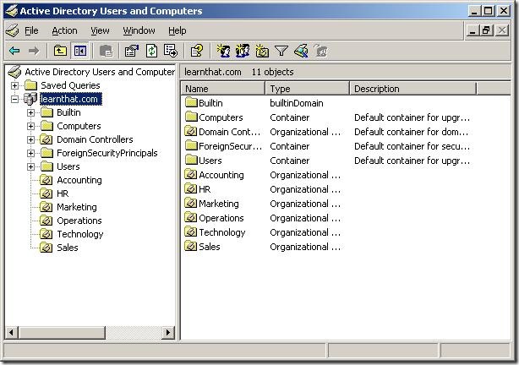Select Technology OU in the tree
519x365 pixels.
point(80,234)
